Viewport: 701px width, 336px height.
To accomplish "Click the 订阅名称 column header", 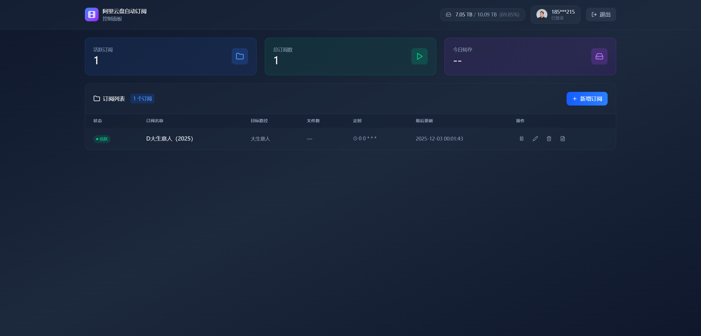I will click(154, 121).
